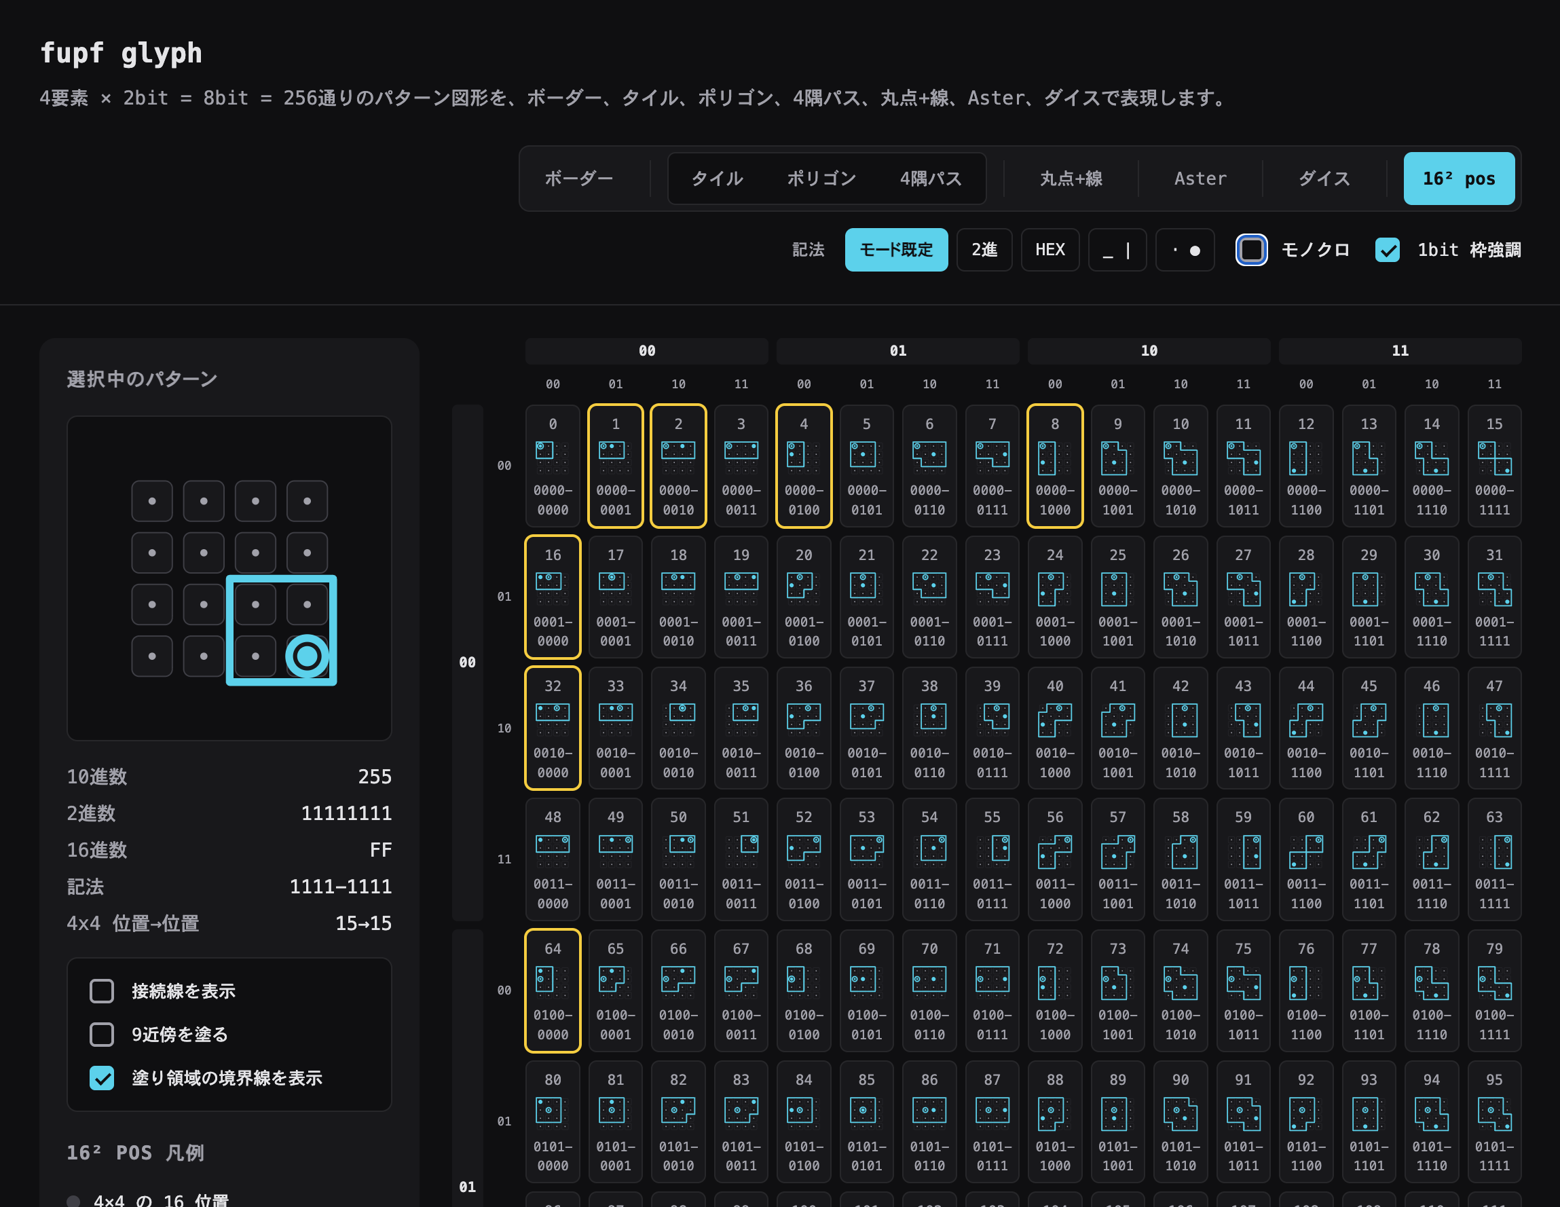Viewport: 1560px width, 1207px height.
Task: Select pattern tile 16 (0001-0000)
Action: point(552,596)
